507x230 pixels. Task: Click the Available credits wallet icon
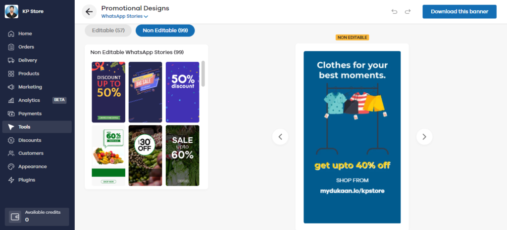pos(15,217)
